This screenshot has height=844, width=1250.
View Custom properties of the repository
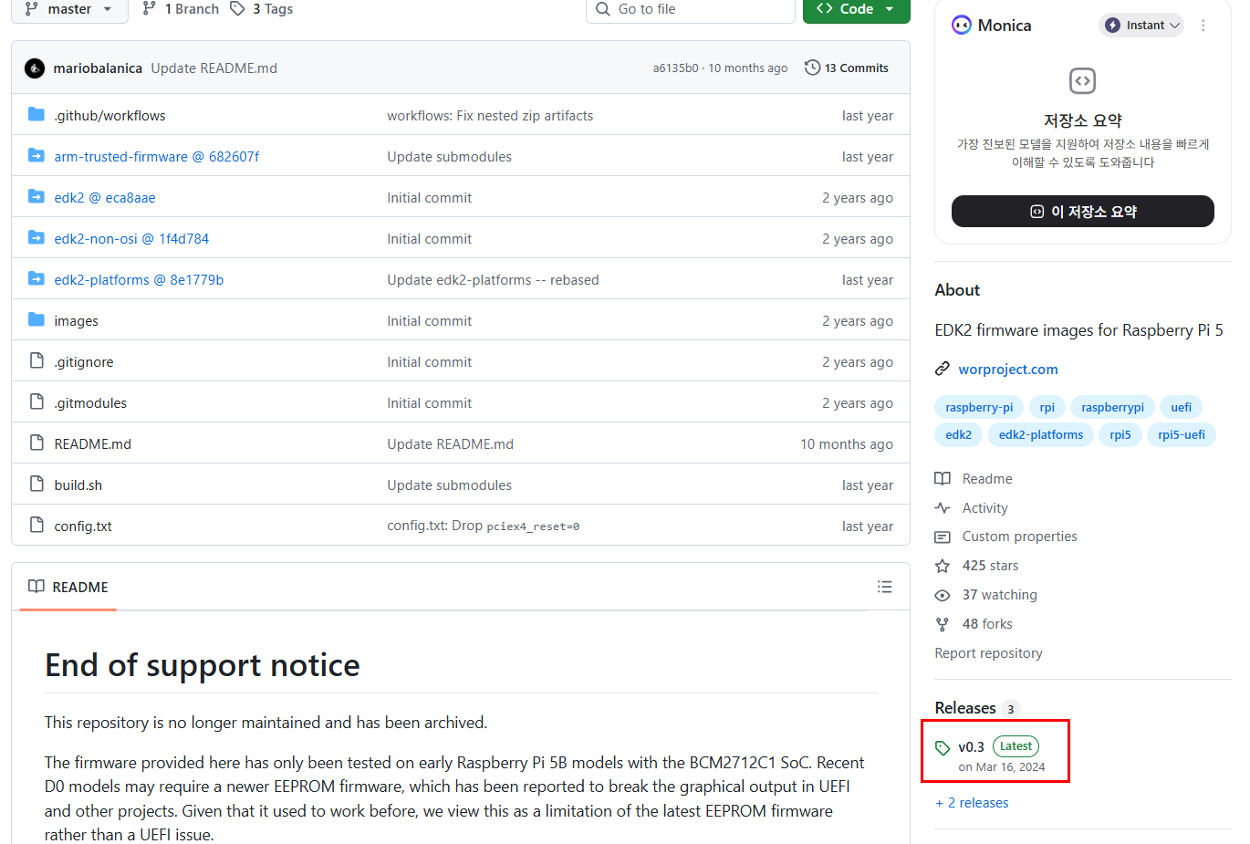[1006, 537]
